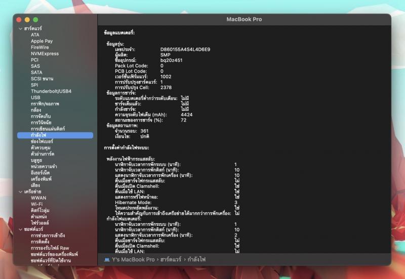Collapse the ฮาร์ดแวร์ section chevron

(20, 29)
